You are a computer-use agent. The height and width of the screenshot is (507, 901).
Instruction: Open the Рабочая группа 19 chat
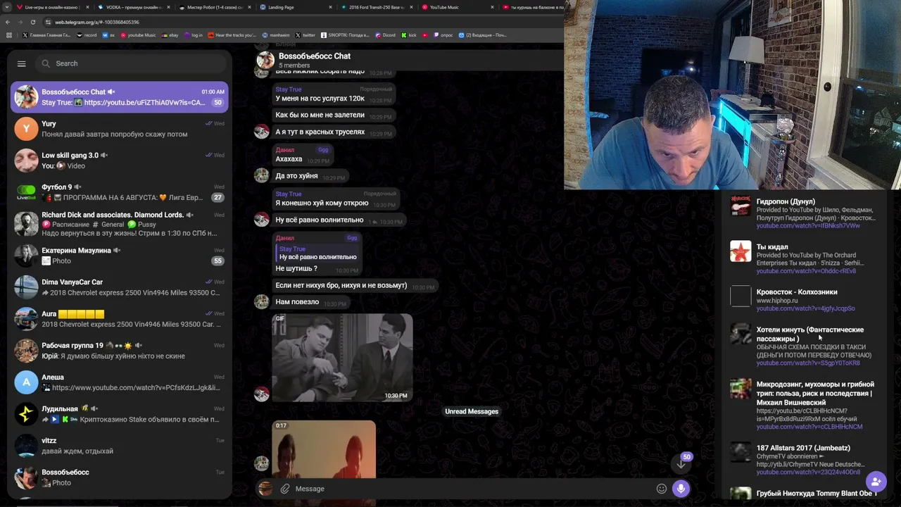coord(120,351)
